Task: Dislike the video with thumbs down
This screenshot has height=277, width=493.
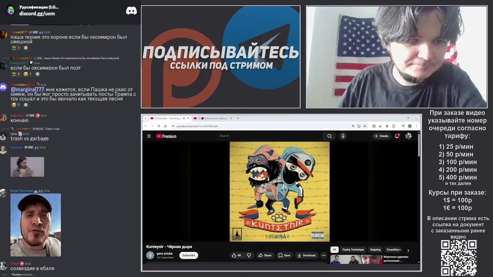Action: (249, 255)
